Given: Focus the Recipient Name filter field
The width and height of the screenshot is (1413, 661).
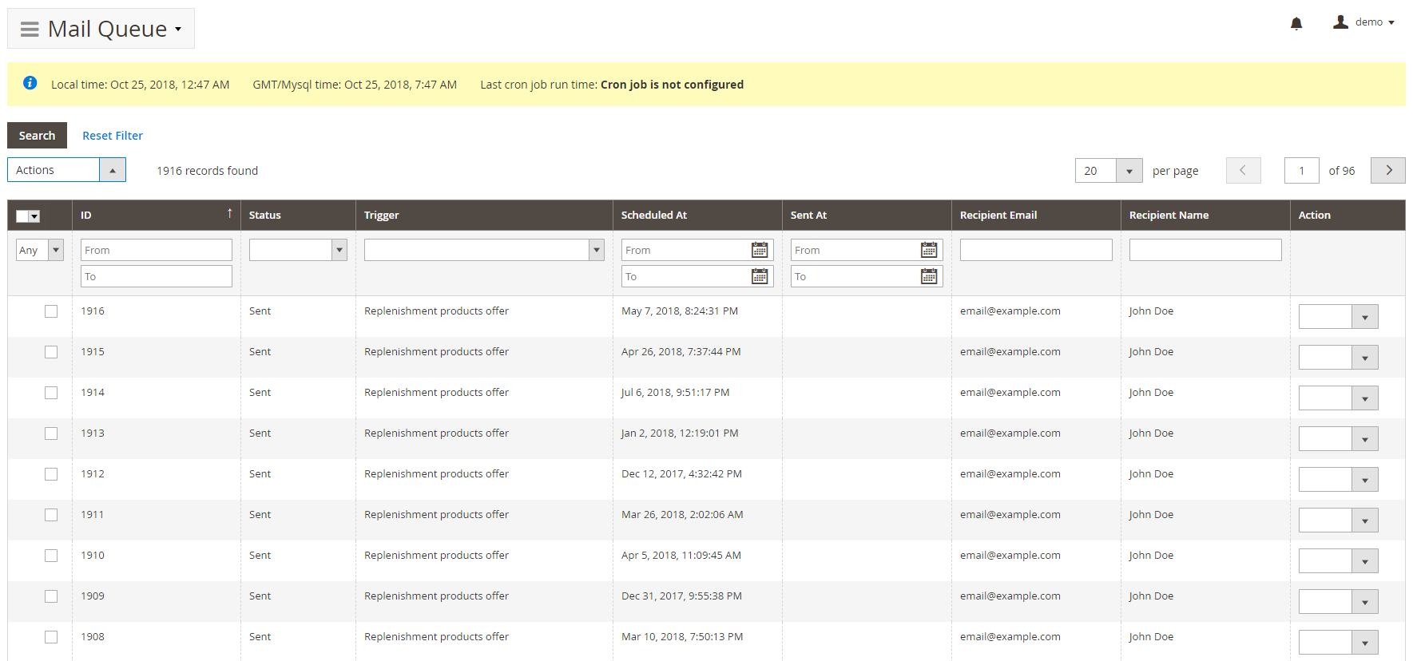Looking at the screenshot, I should coord(1205,250).
